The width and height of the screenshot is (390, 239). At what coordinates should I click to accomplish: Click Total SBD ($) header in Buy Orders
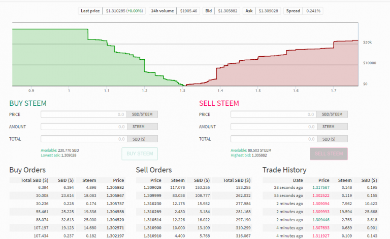(x=35, y=180)
